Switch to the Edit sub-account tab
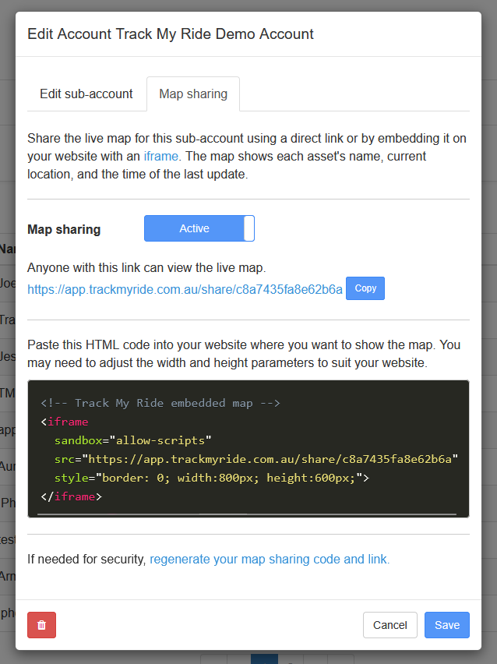Viewport: 497px width, 664px height. 86,94
